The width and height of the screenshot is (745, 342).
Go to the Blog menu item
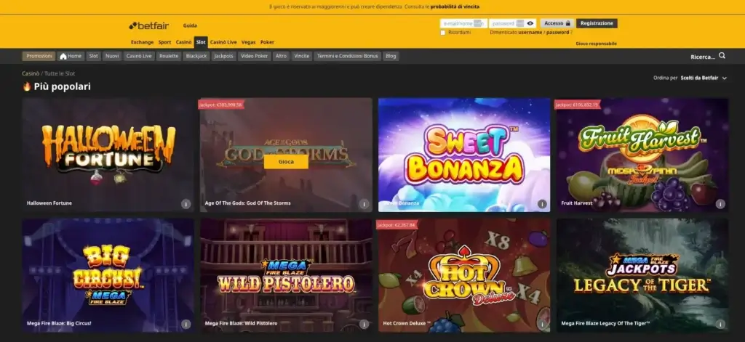tap(391, 56)
